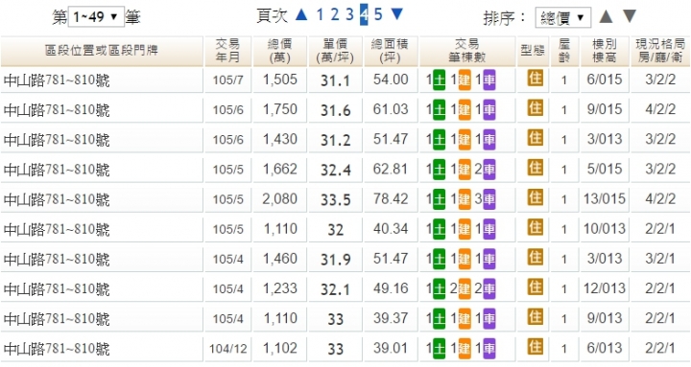Open page 2 of results
The width and height of the screenshot is (691, 367).
click(335, 14)
